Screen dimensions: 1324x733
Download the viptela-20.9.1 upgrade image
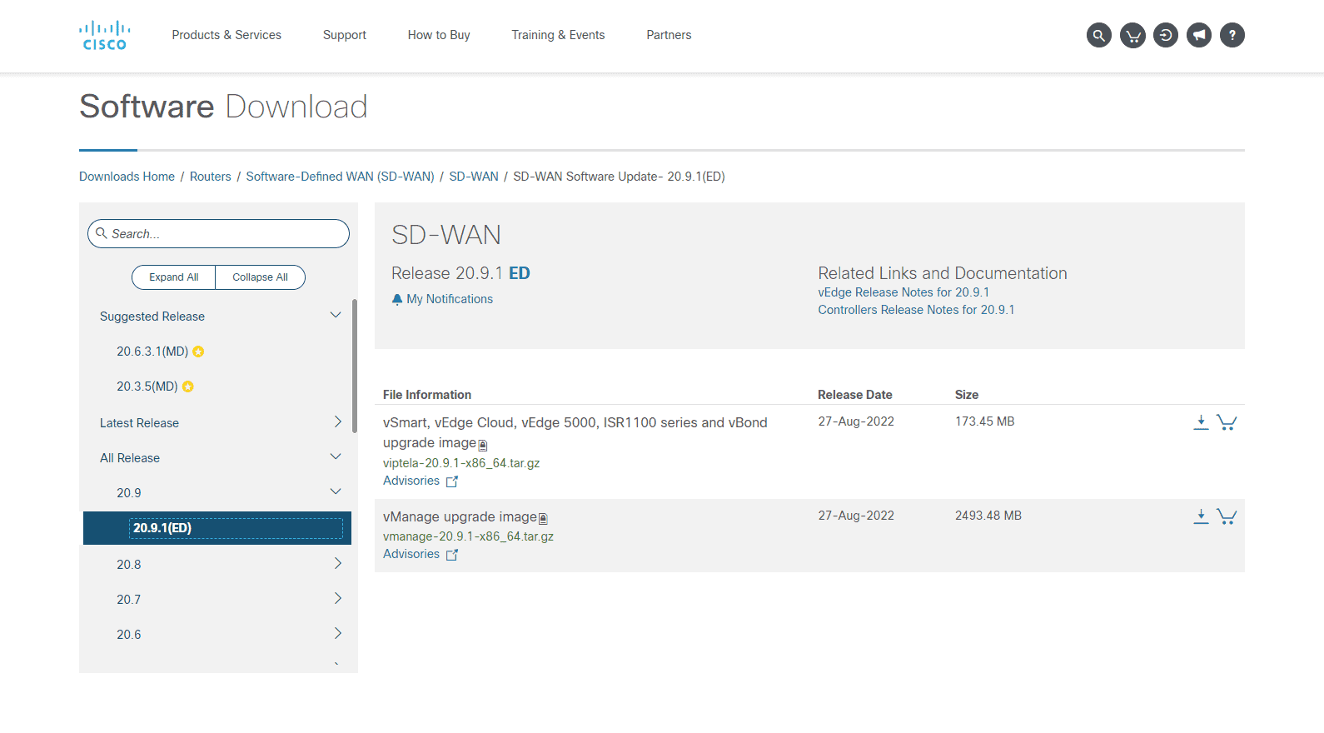tap(1201, 422)
